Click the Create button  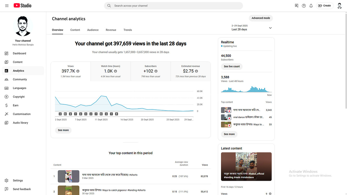pos(324,6)
